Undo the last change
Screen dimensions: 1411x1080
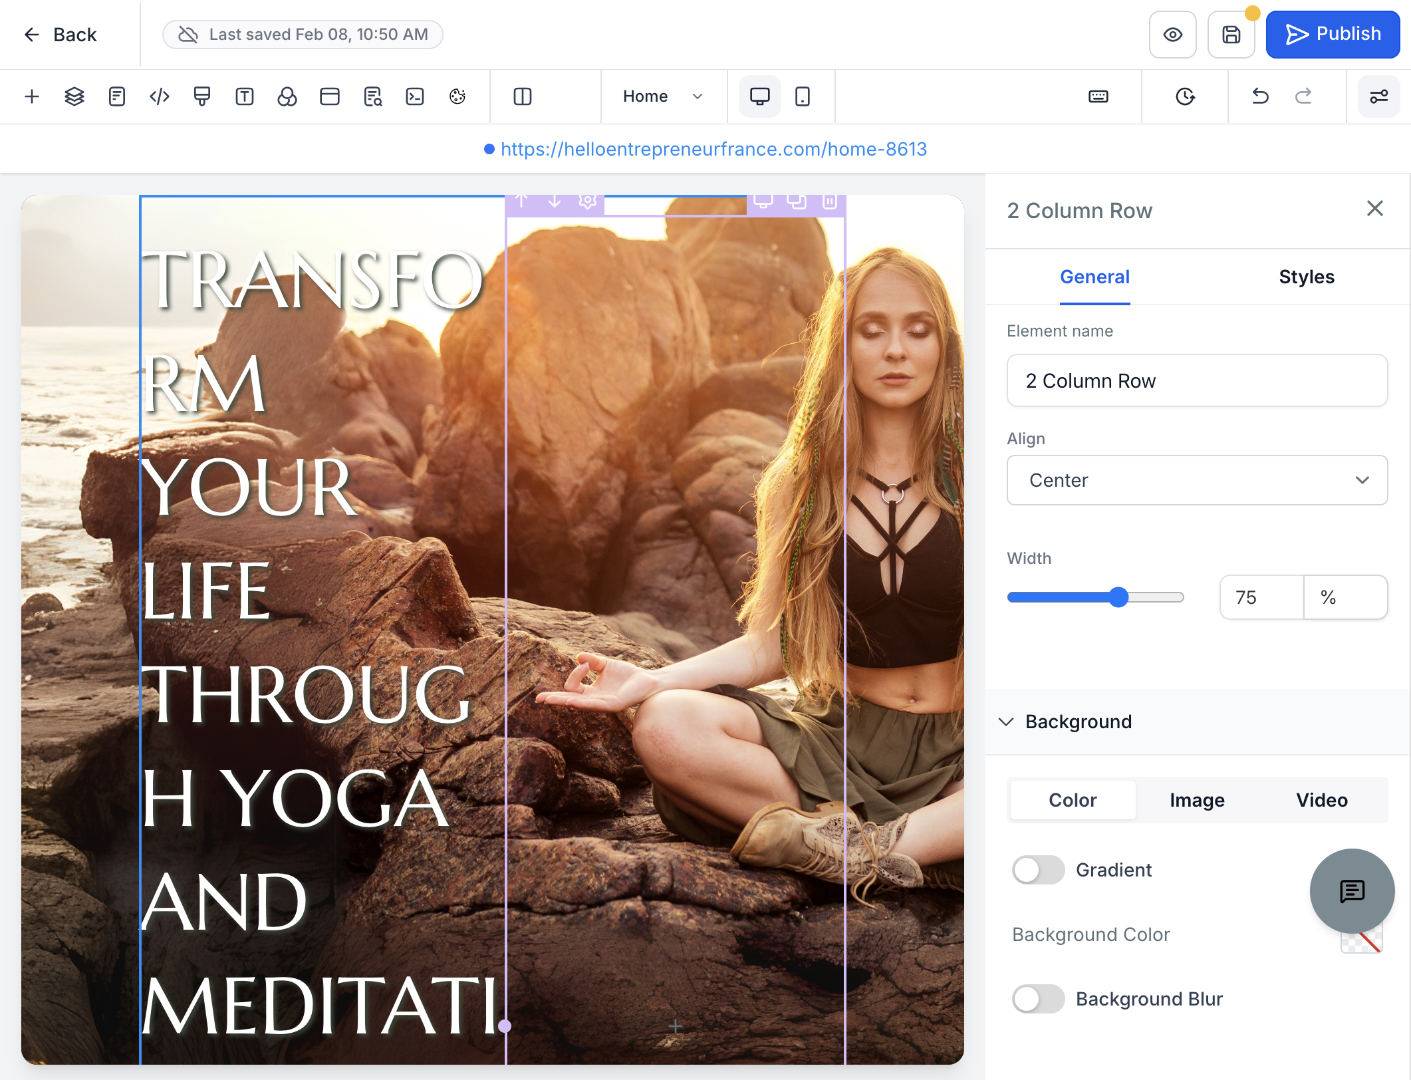click(x=1260, y=97)
